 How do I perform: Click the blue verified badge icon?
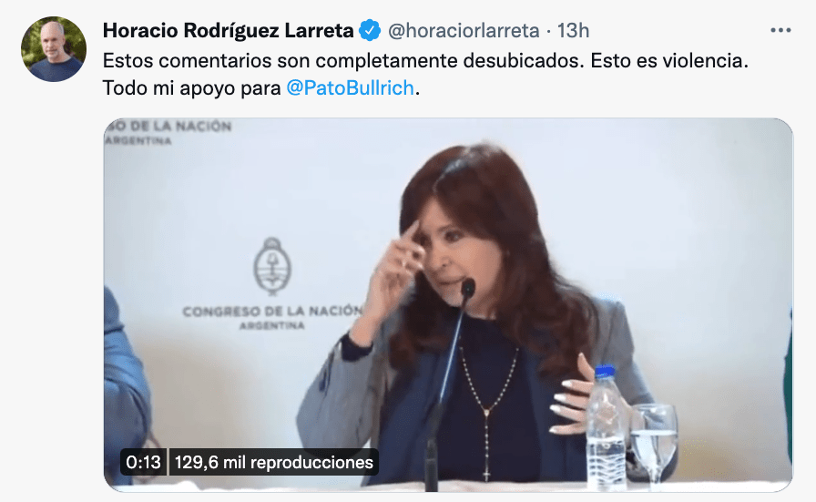370,31
